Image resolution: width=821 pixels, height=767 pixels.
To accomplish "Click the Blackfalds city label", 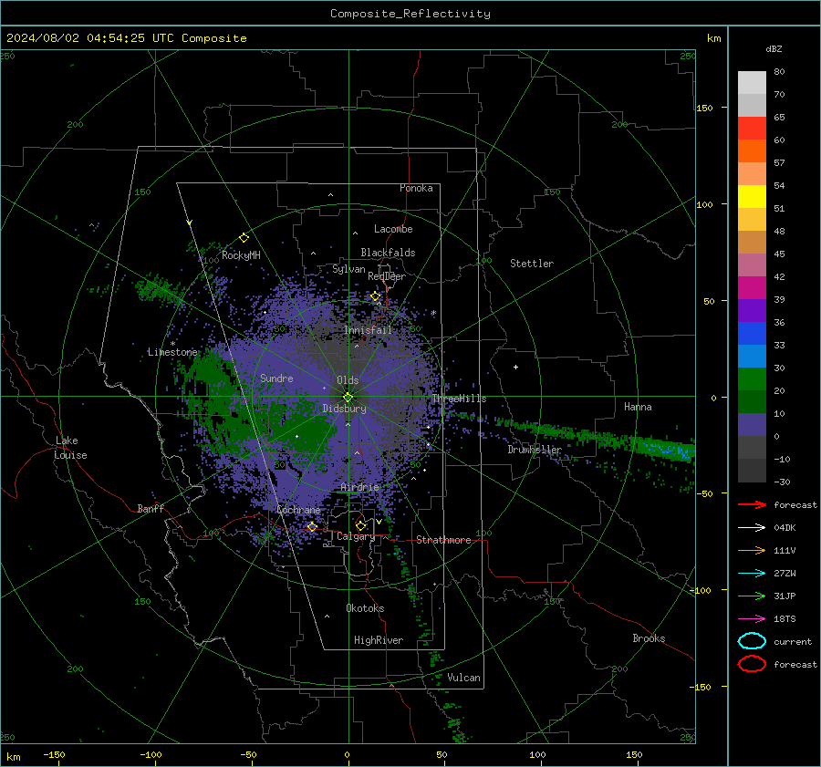I will click(388, 253).
